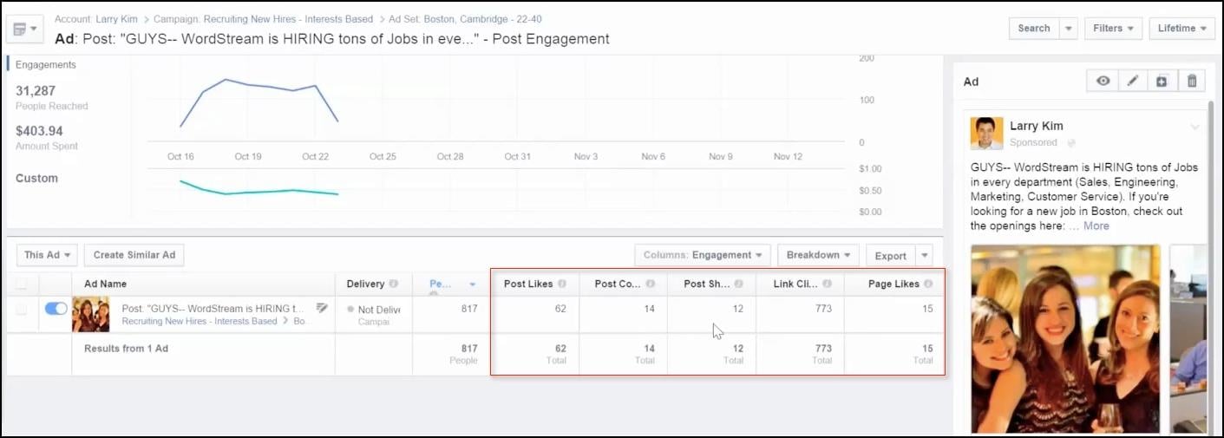Image resolution: width=1224 pixels, height=438 pixels.
Task: Click the Larry Kim name in the ad preview
Action: click(1037, 126)
